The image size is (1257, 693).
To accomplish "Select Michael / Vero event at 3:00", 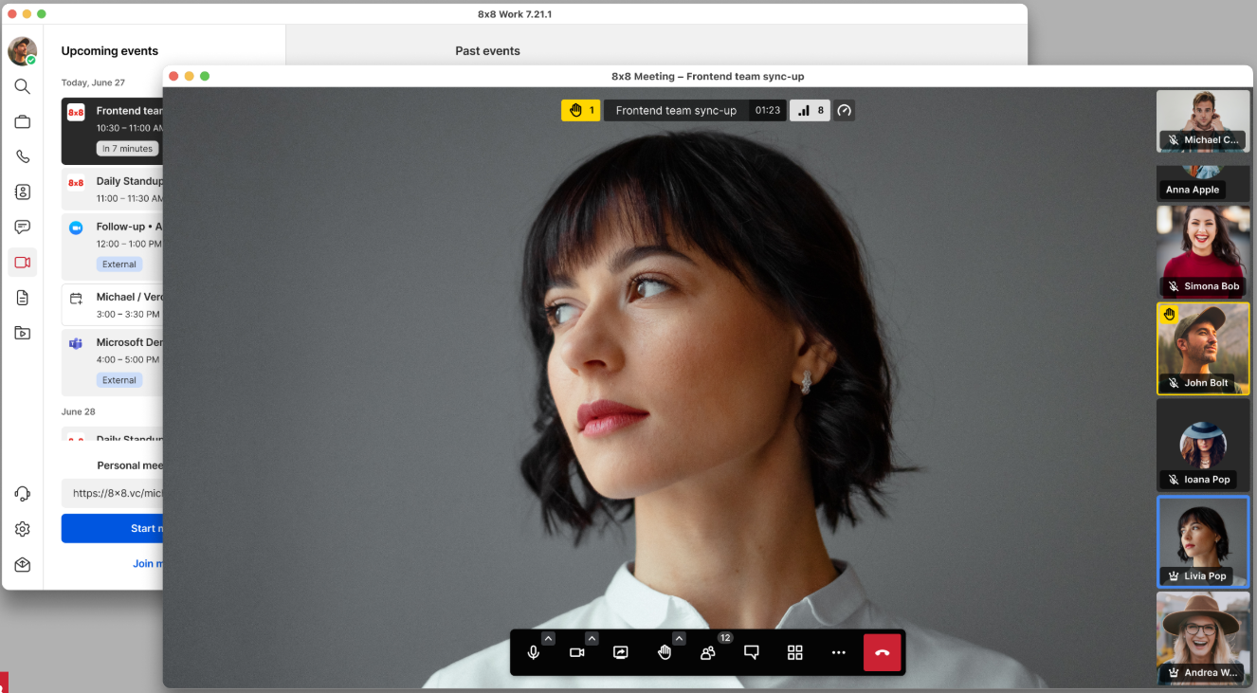I will (x=113, y=305).
